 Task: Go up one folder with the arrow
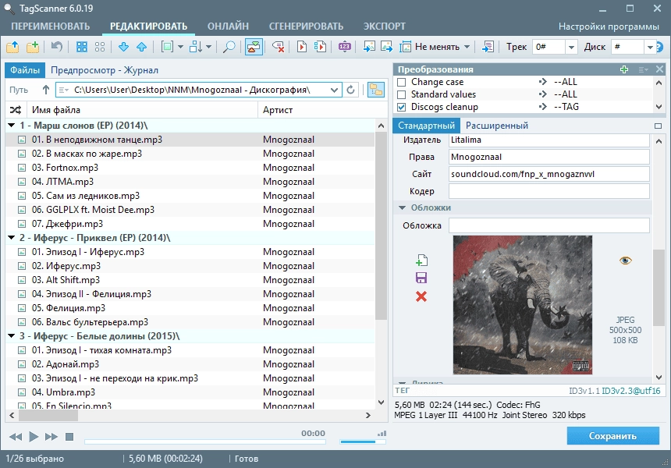pyautogui.click(x=46, y=90)
